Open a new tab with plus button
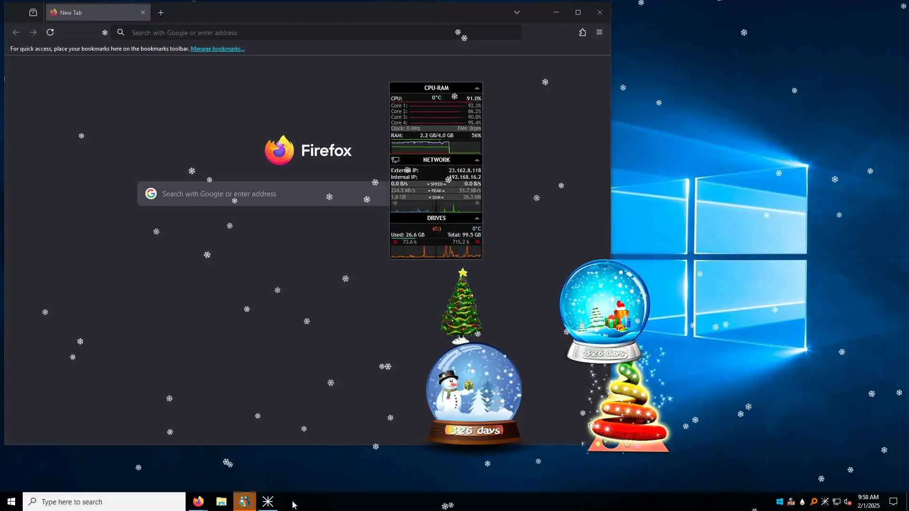 pyautogui.click(x=161, y=13)
